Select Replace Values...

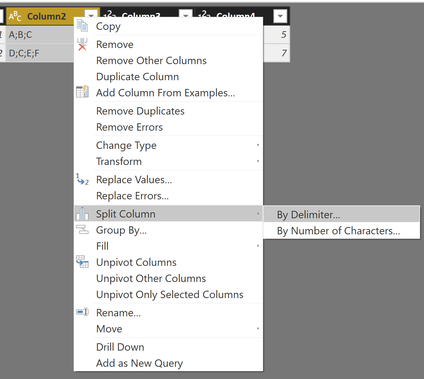169,180
